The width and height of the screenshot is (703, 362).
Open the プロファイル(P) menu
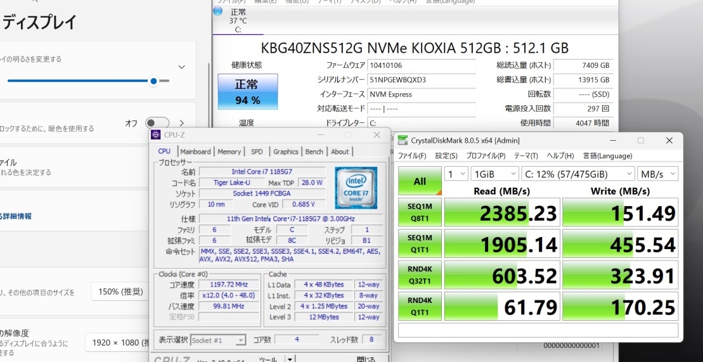pos(486,156)
